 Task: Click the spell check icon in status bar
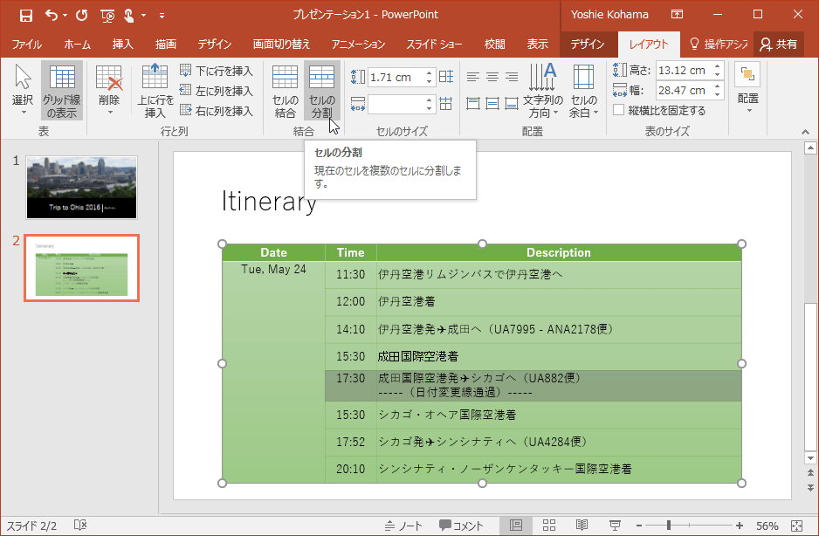(x=80, y=525)
